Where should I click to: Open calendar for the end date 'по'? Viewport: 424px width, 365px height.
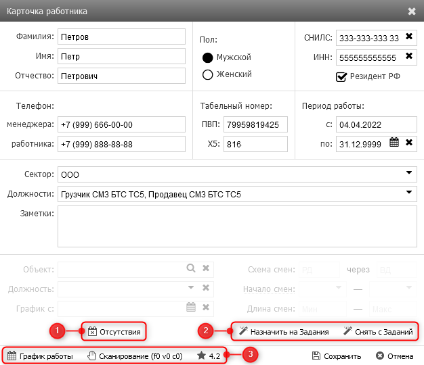(x=394, y=143)
